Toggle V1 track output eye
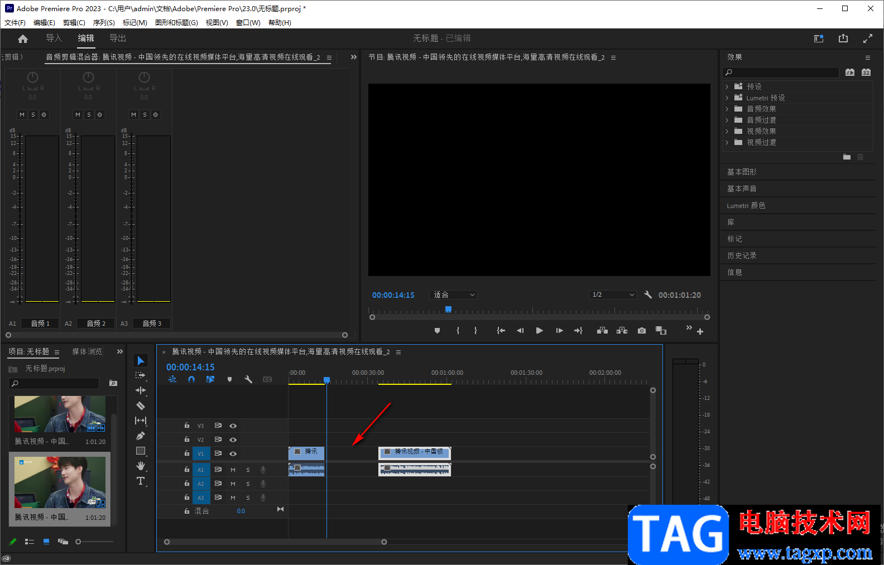Screen dimensions: 884x565 pyautogui.click(x=233, y=453)
